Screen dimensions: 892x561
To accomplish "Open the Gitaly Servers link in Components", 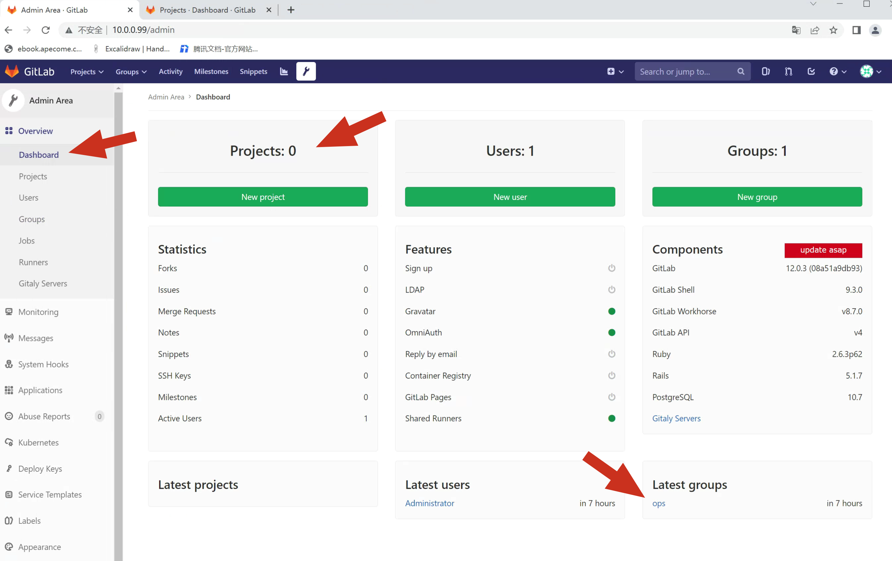I will (x=676, y=418).
